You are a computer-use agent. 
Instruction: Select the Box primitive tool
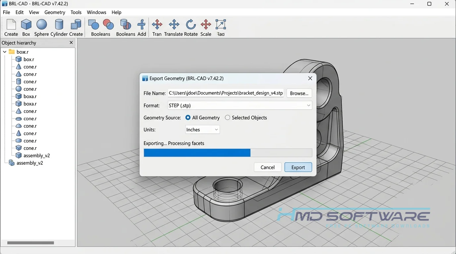(x=26, y=24)
